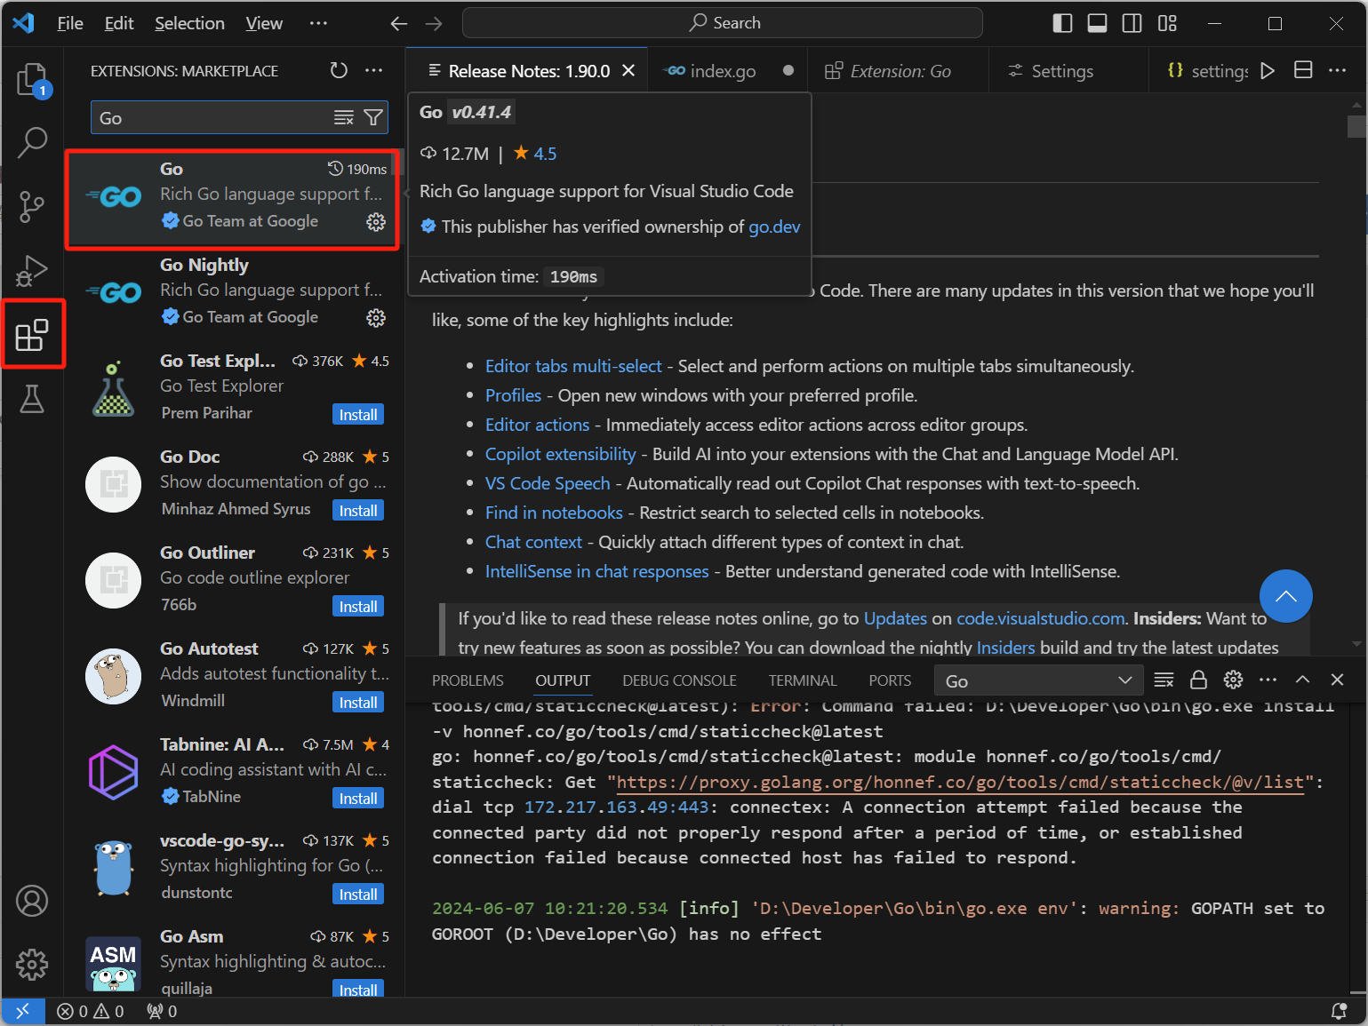Open editor More Actions ellipsis

1338,70
